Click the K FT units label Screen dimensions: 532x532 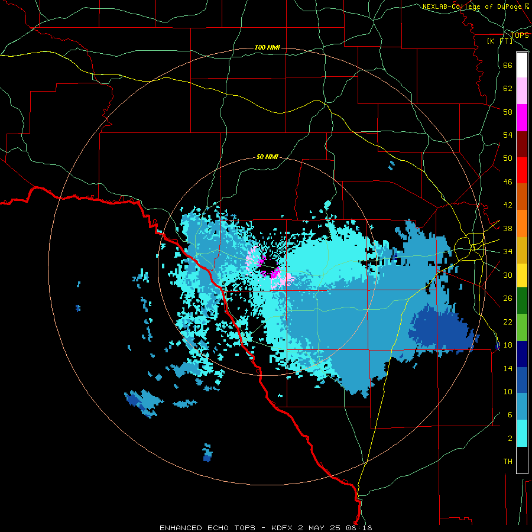[x=499, y=41]
